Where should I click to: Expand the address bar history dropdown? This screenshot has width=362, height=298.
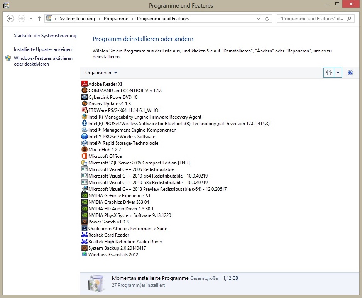(x=259, y=19)
